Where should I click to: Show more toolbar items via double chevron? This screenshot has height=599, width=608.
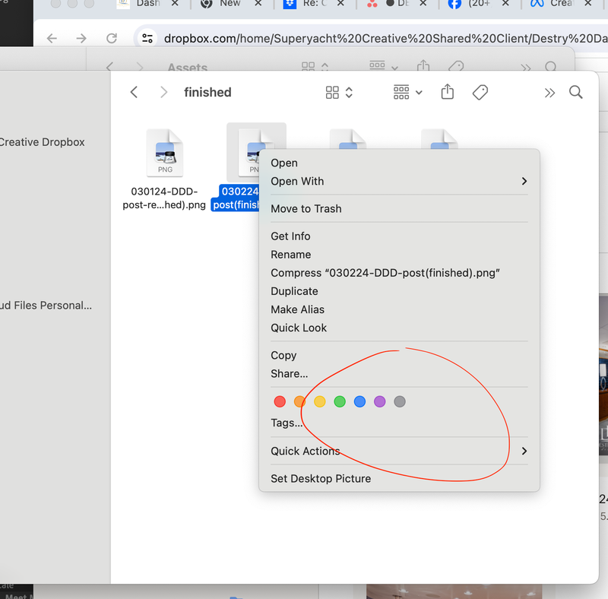pyautogui.click(x=549, y=92)
